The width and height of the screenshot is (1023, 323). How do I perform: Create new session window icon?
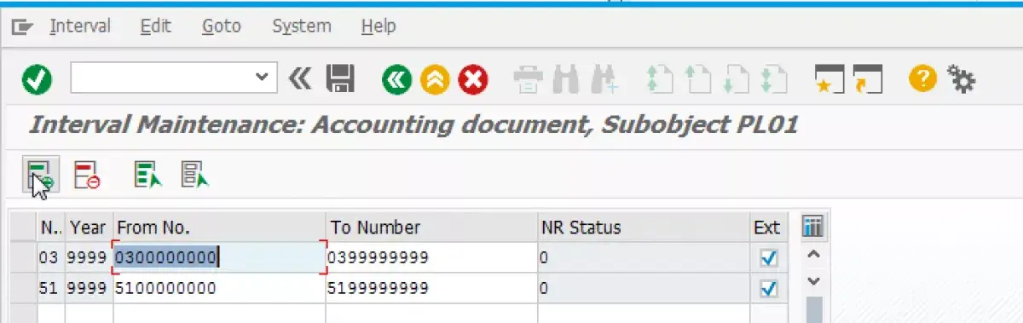click(829, 80)
